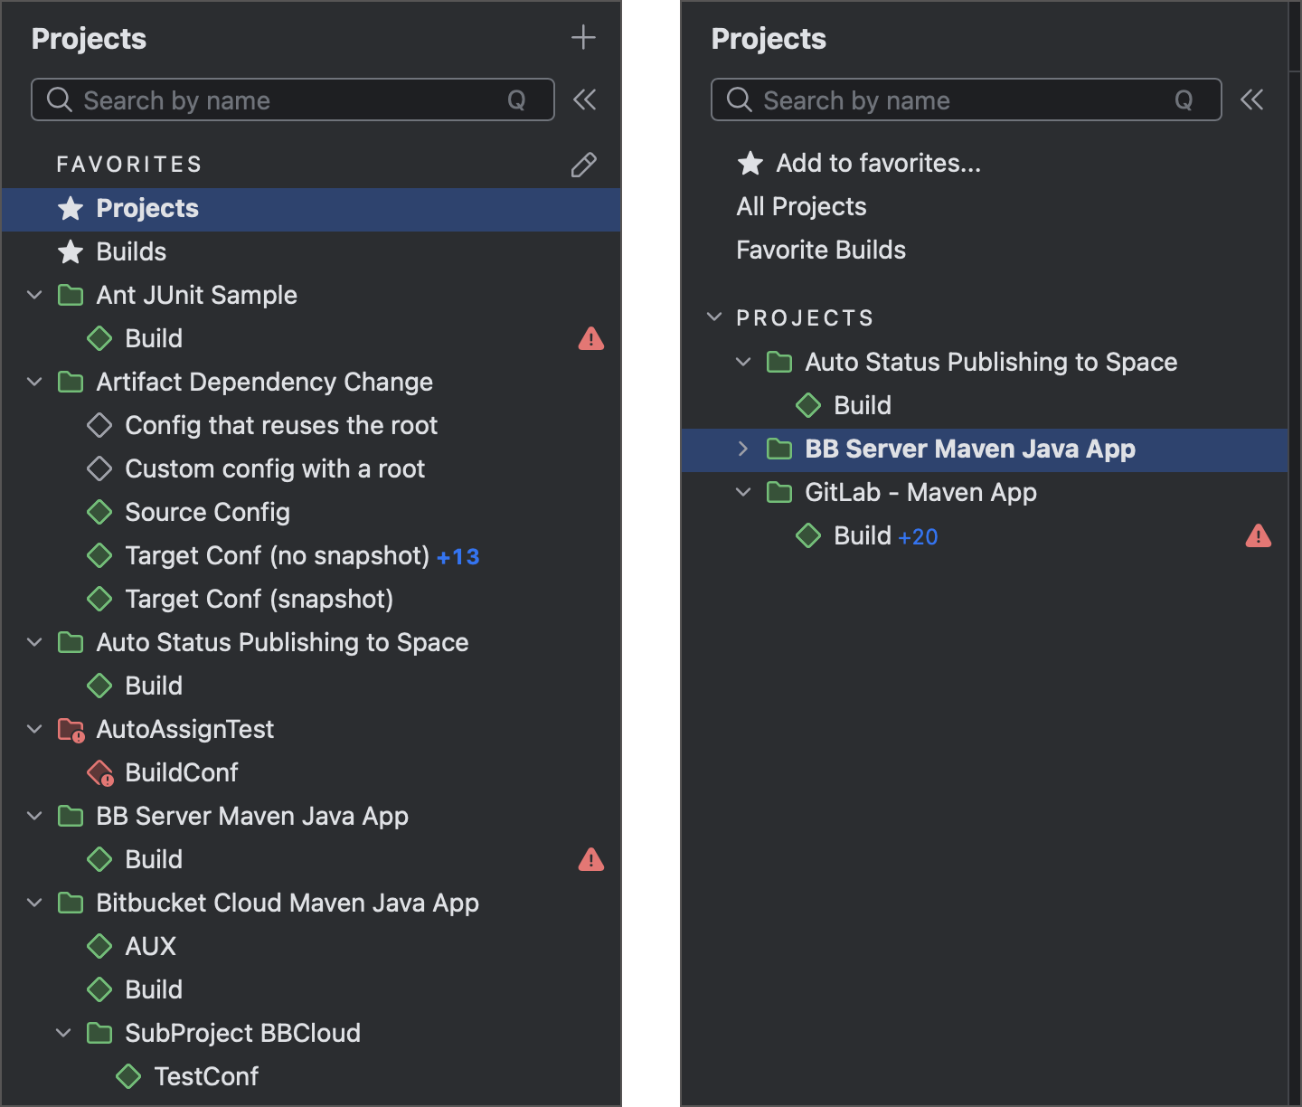The image size is (1302, 1107).
Task: Collapse right sidebar with double chevron
Action: pos(1252,99)
